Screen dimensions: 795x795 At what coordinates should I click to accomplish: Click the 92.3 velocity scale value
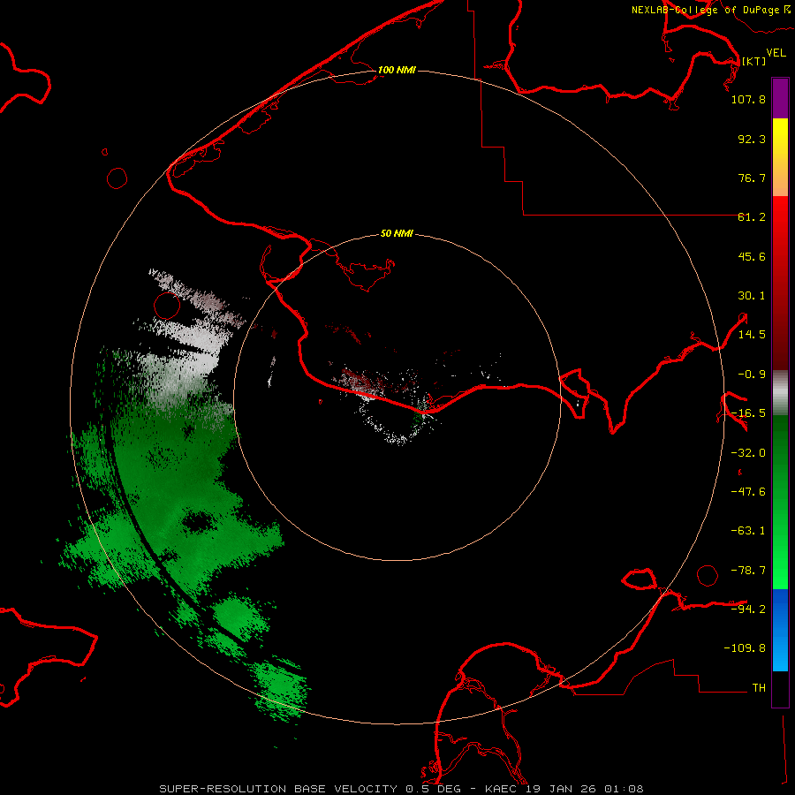(x=752, y=139)
